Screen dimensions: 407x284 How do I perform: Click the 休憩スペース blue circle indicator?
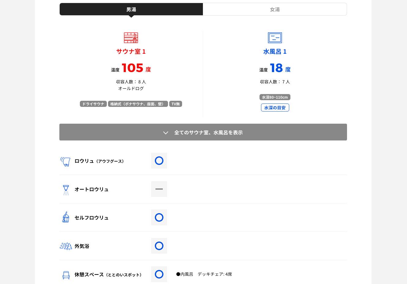159,274
